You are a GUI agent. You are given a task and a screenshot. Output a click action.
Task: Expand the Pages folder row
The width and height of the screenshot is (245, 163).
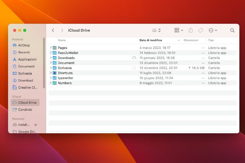point(51,47)
